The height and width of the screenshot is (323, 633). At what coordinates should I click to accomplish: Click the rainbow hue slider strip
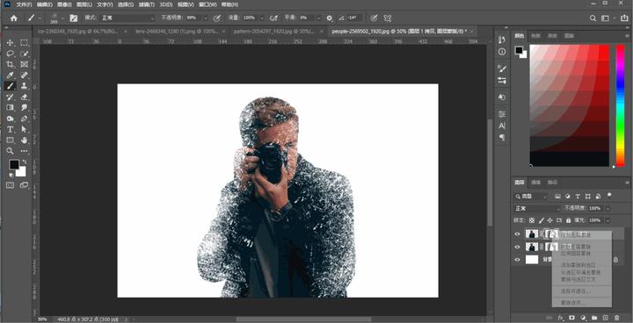point(620,105)
